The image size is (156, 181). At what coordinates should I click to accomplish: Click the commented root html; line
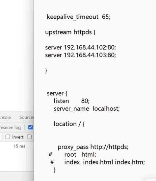72,155
